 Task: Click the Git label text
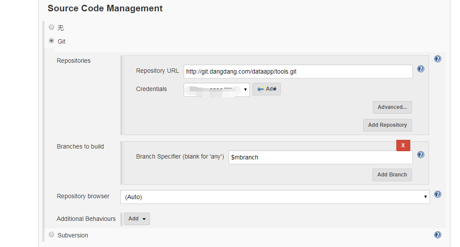61,41
